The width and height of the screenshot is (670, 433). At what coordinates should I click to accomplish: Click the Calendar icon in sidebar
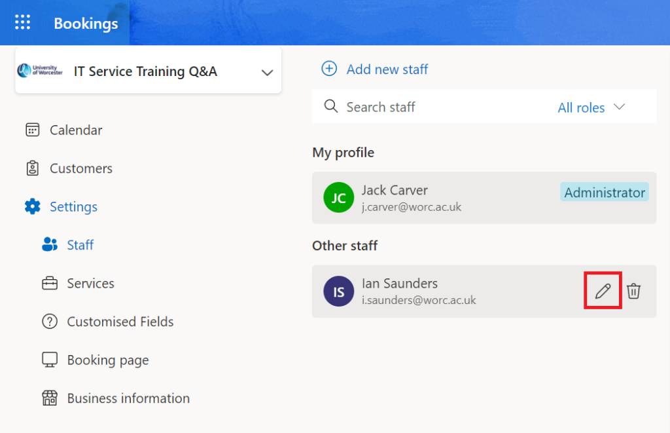(x=33, y=130)
